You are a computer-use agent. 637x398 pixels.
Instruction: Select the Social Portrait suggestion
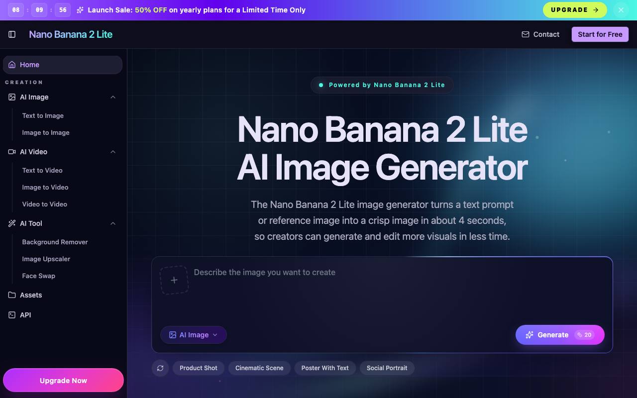(x=387, y=368)
